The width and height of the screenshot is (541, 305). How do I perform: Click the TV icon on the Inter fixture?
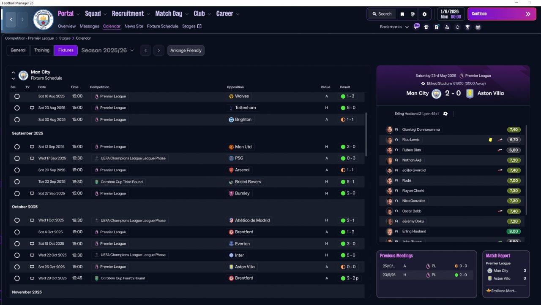[x=32, y=255]
